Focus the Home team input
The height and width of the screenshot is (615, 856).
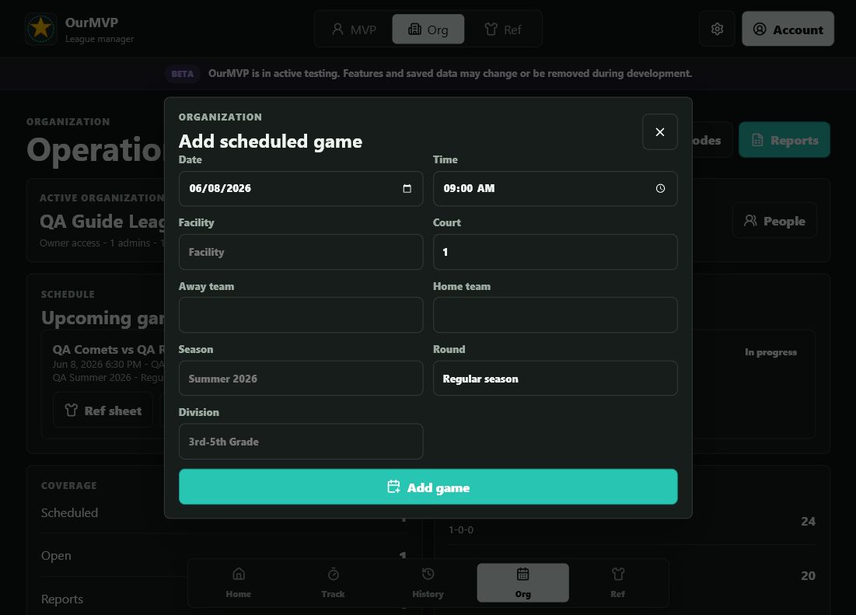pos(554,315)
